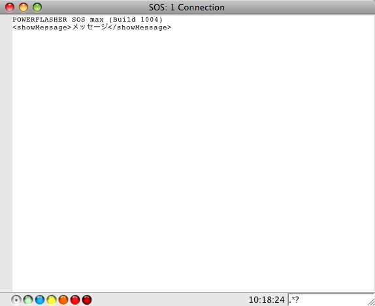The height and width of the screenshot is (306, 375).
Task: Toggle the orange log level button
Action: click(63, 299)
